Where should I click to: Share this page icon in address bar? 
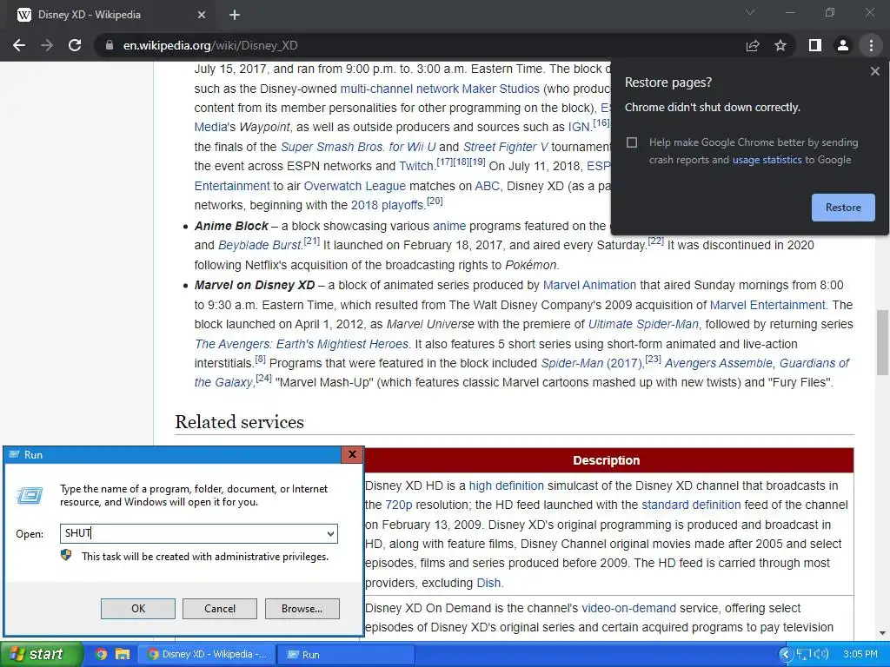(753, 45)
